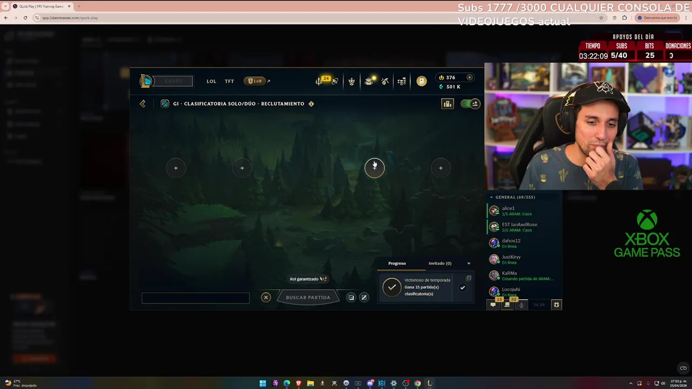Select friend alice1

[x=524, y=211]
